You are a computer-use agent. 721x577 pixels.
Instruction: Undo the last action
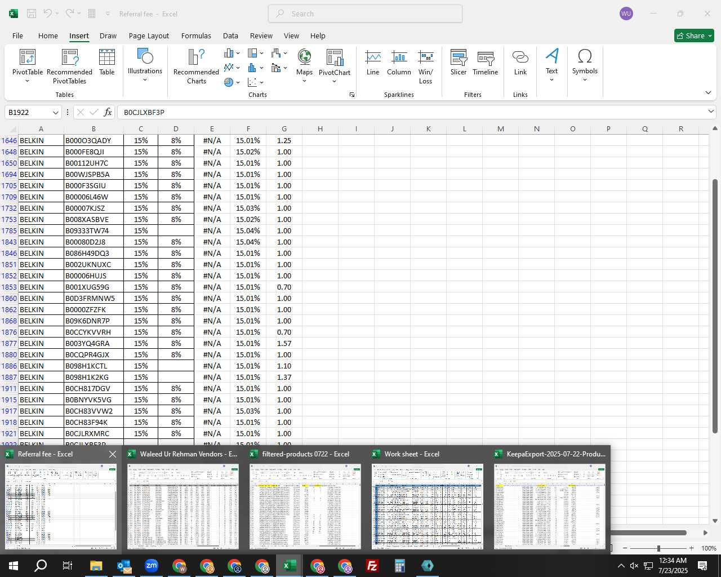click(x=48, y=14)
